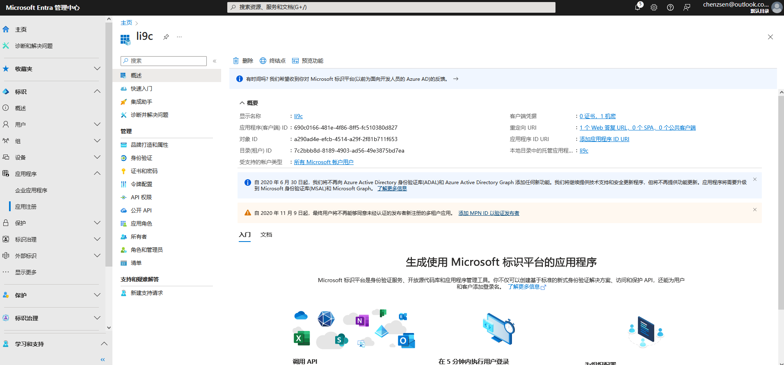Expand 设备 section chevron

click(97, 157)
